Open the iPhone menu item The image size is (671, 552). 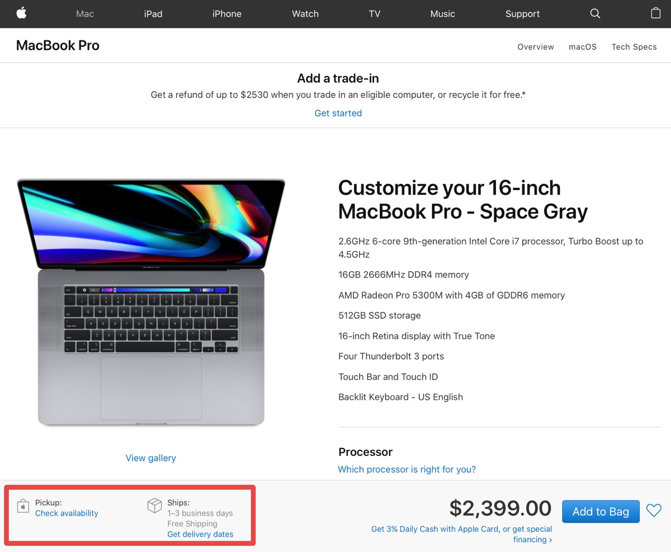(226, 13)
